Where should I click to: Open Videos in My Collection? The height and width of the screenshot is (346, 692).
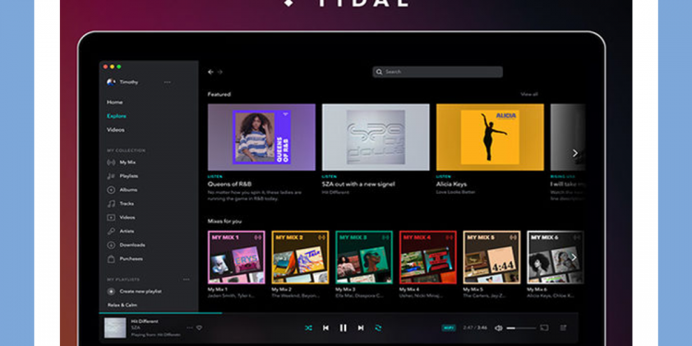coord(122,217)
